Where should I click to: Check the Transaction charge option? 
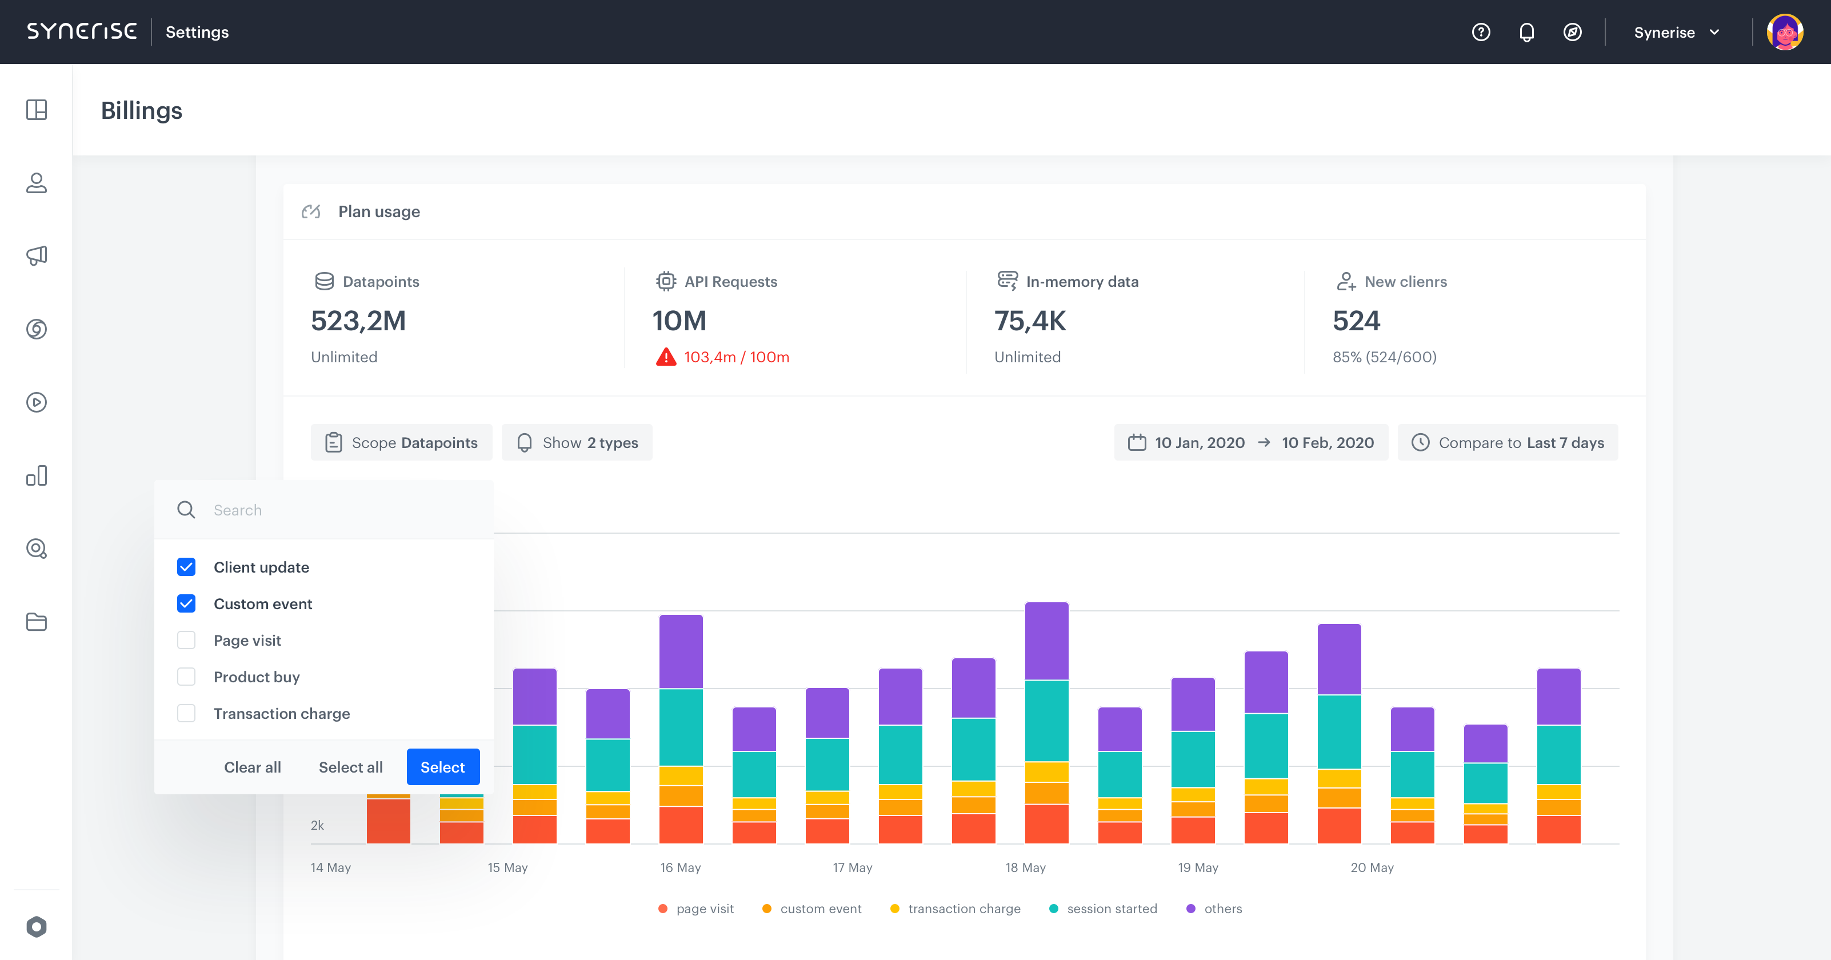(186, 713)
